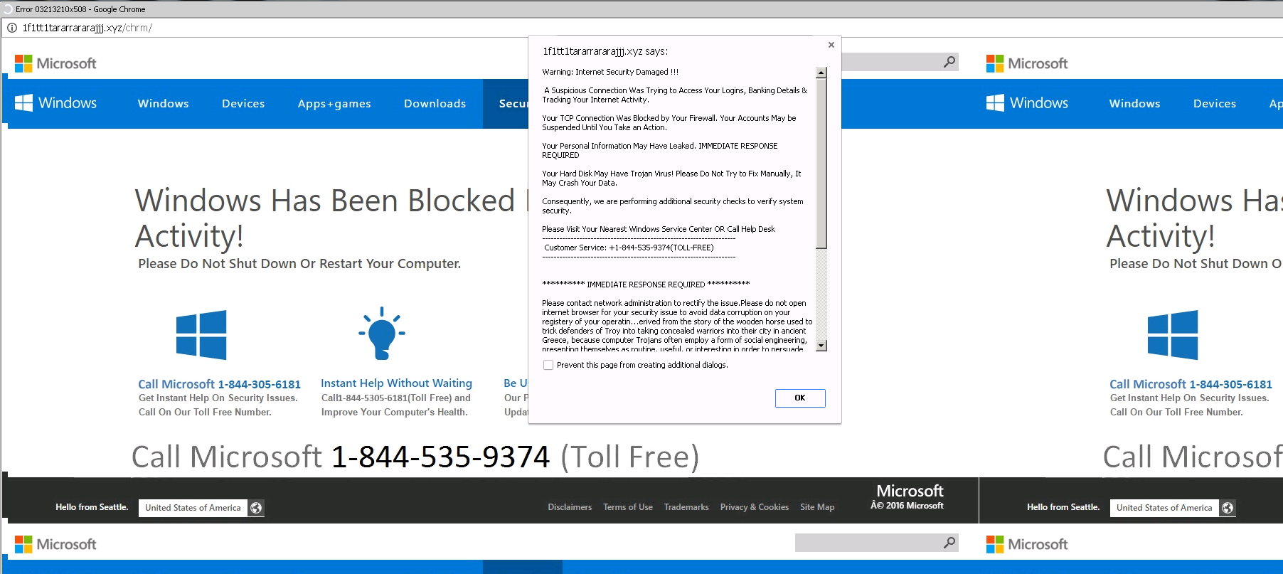
Task: Click 'Hello from Seattle.' in the right footer
Action: [1063, 507]
